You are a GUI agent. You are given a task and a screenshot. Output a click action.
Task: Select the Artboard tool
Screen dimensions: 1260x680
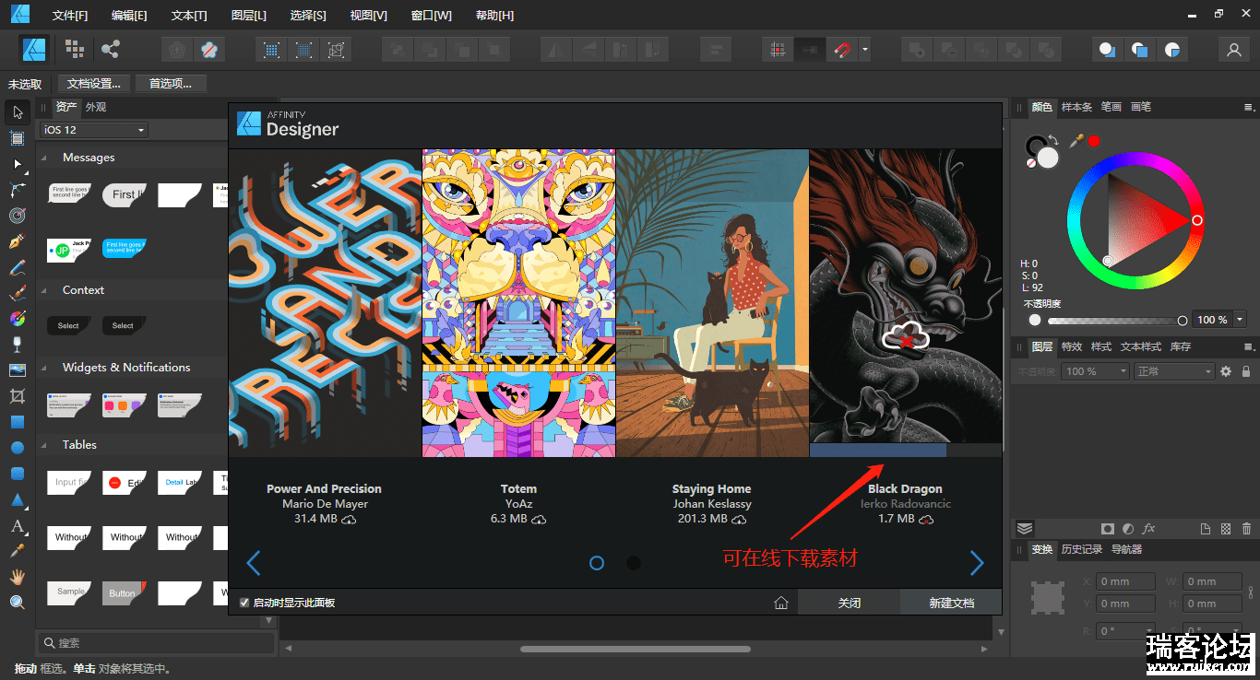pyautogui.click(x=18, y=138)
